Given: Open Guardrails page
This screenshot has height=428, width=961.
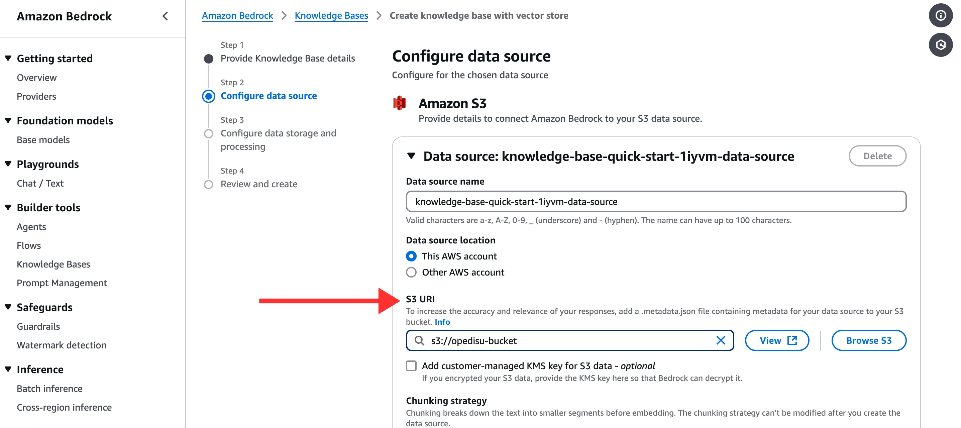Looking at the screenshot, I should click(x=38, y=326).
